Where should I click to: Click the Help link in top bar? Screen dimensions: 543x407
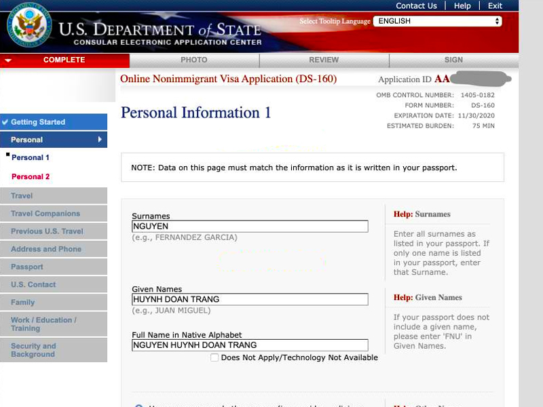462,6
